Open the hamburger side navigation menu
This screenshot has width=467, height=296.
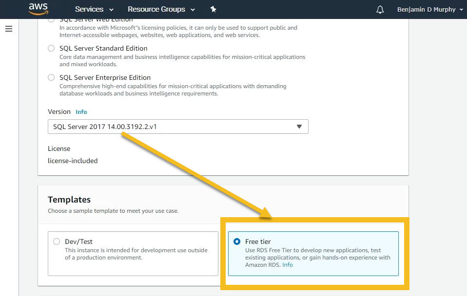point(9,29)
